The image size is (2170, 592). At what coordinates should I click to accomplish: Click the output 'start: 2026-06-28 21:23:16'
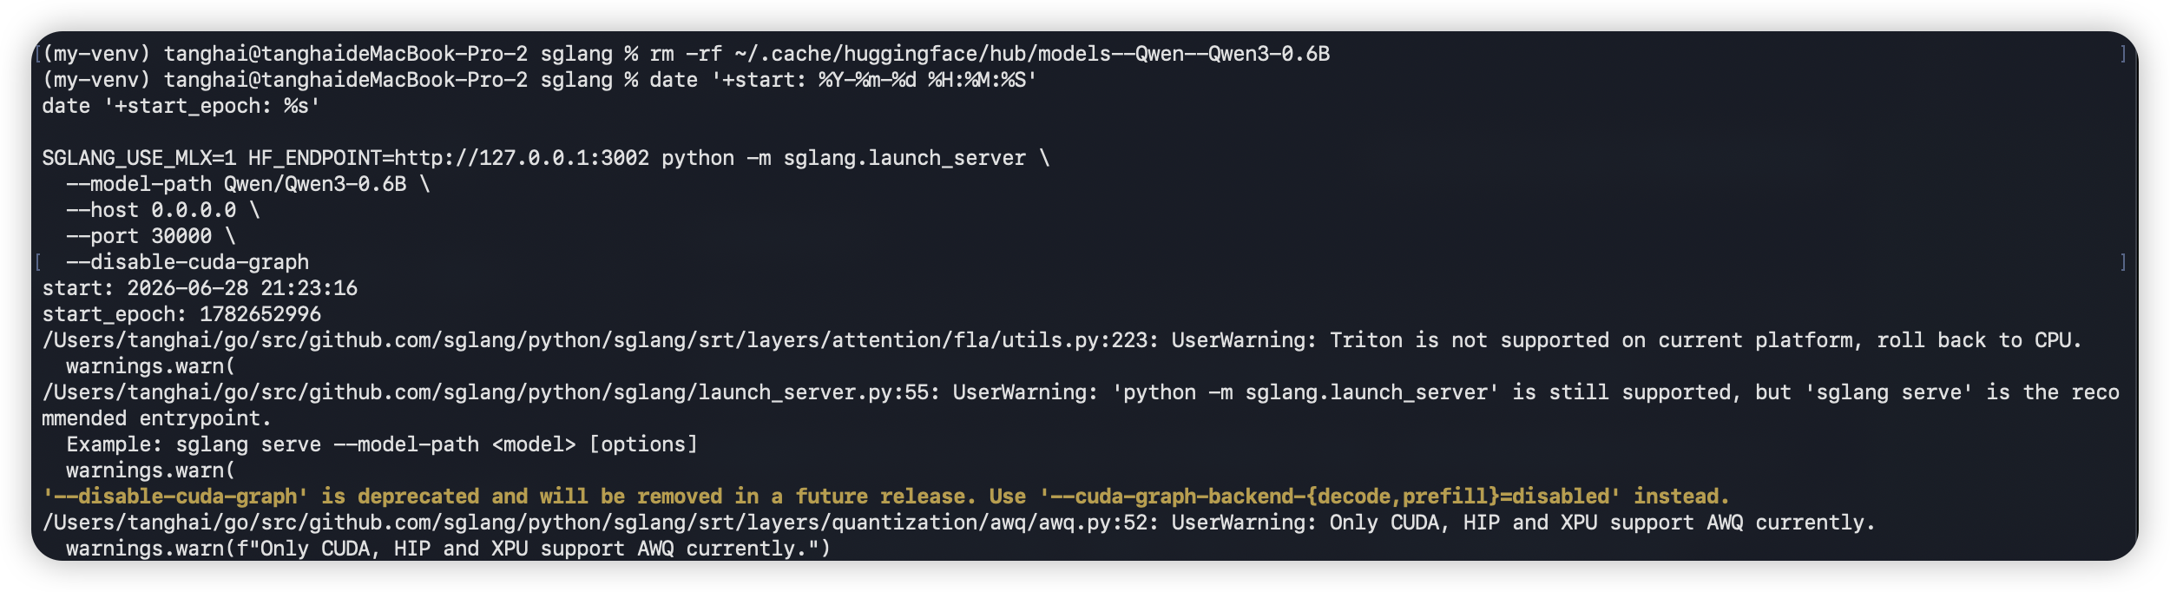click(199, 288)
